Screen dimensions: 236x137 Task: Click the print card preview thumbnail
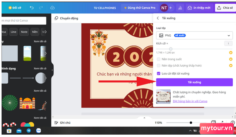pyautogui.click(x=163, y=97)
